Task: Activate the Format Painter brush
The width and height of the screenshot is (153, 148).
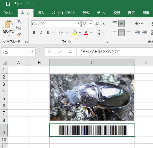Action: [19, 35]
